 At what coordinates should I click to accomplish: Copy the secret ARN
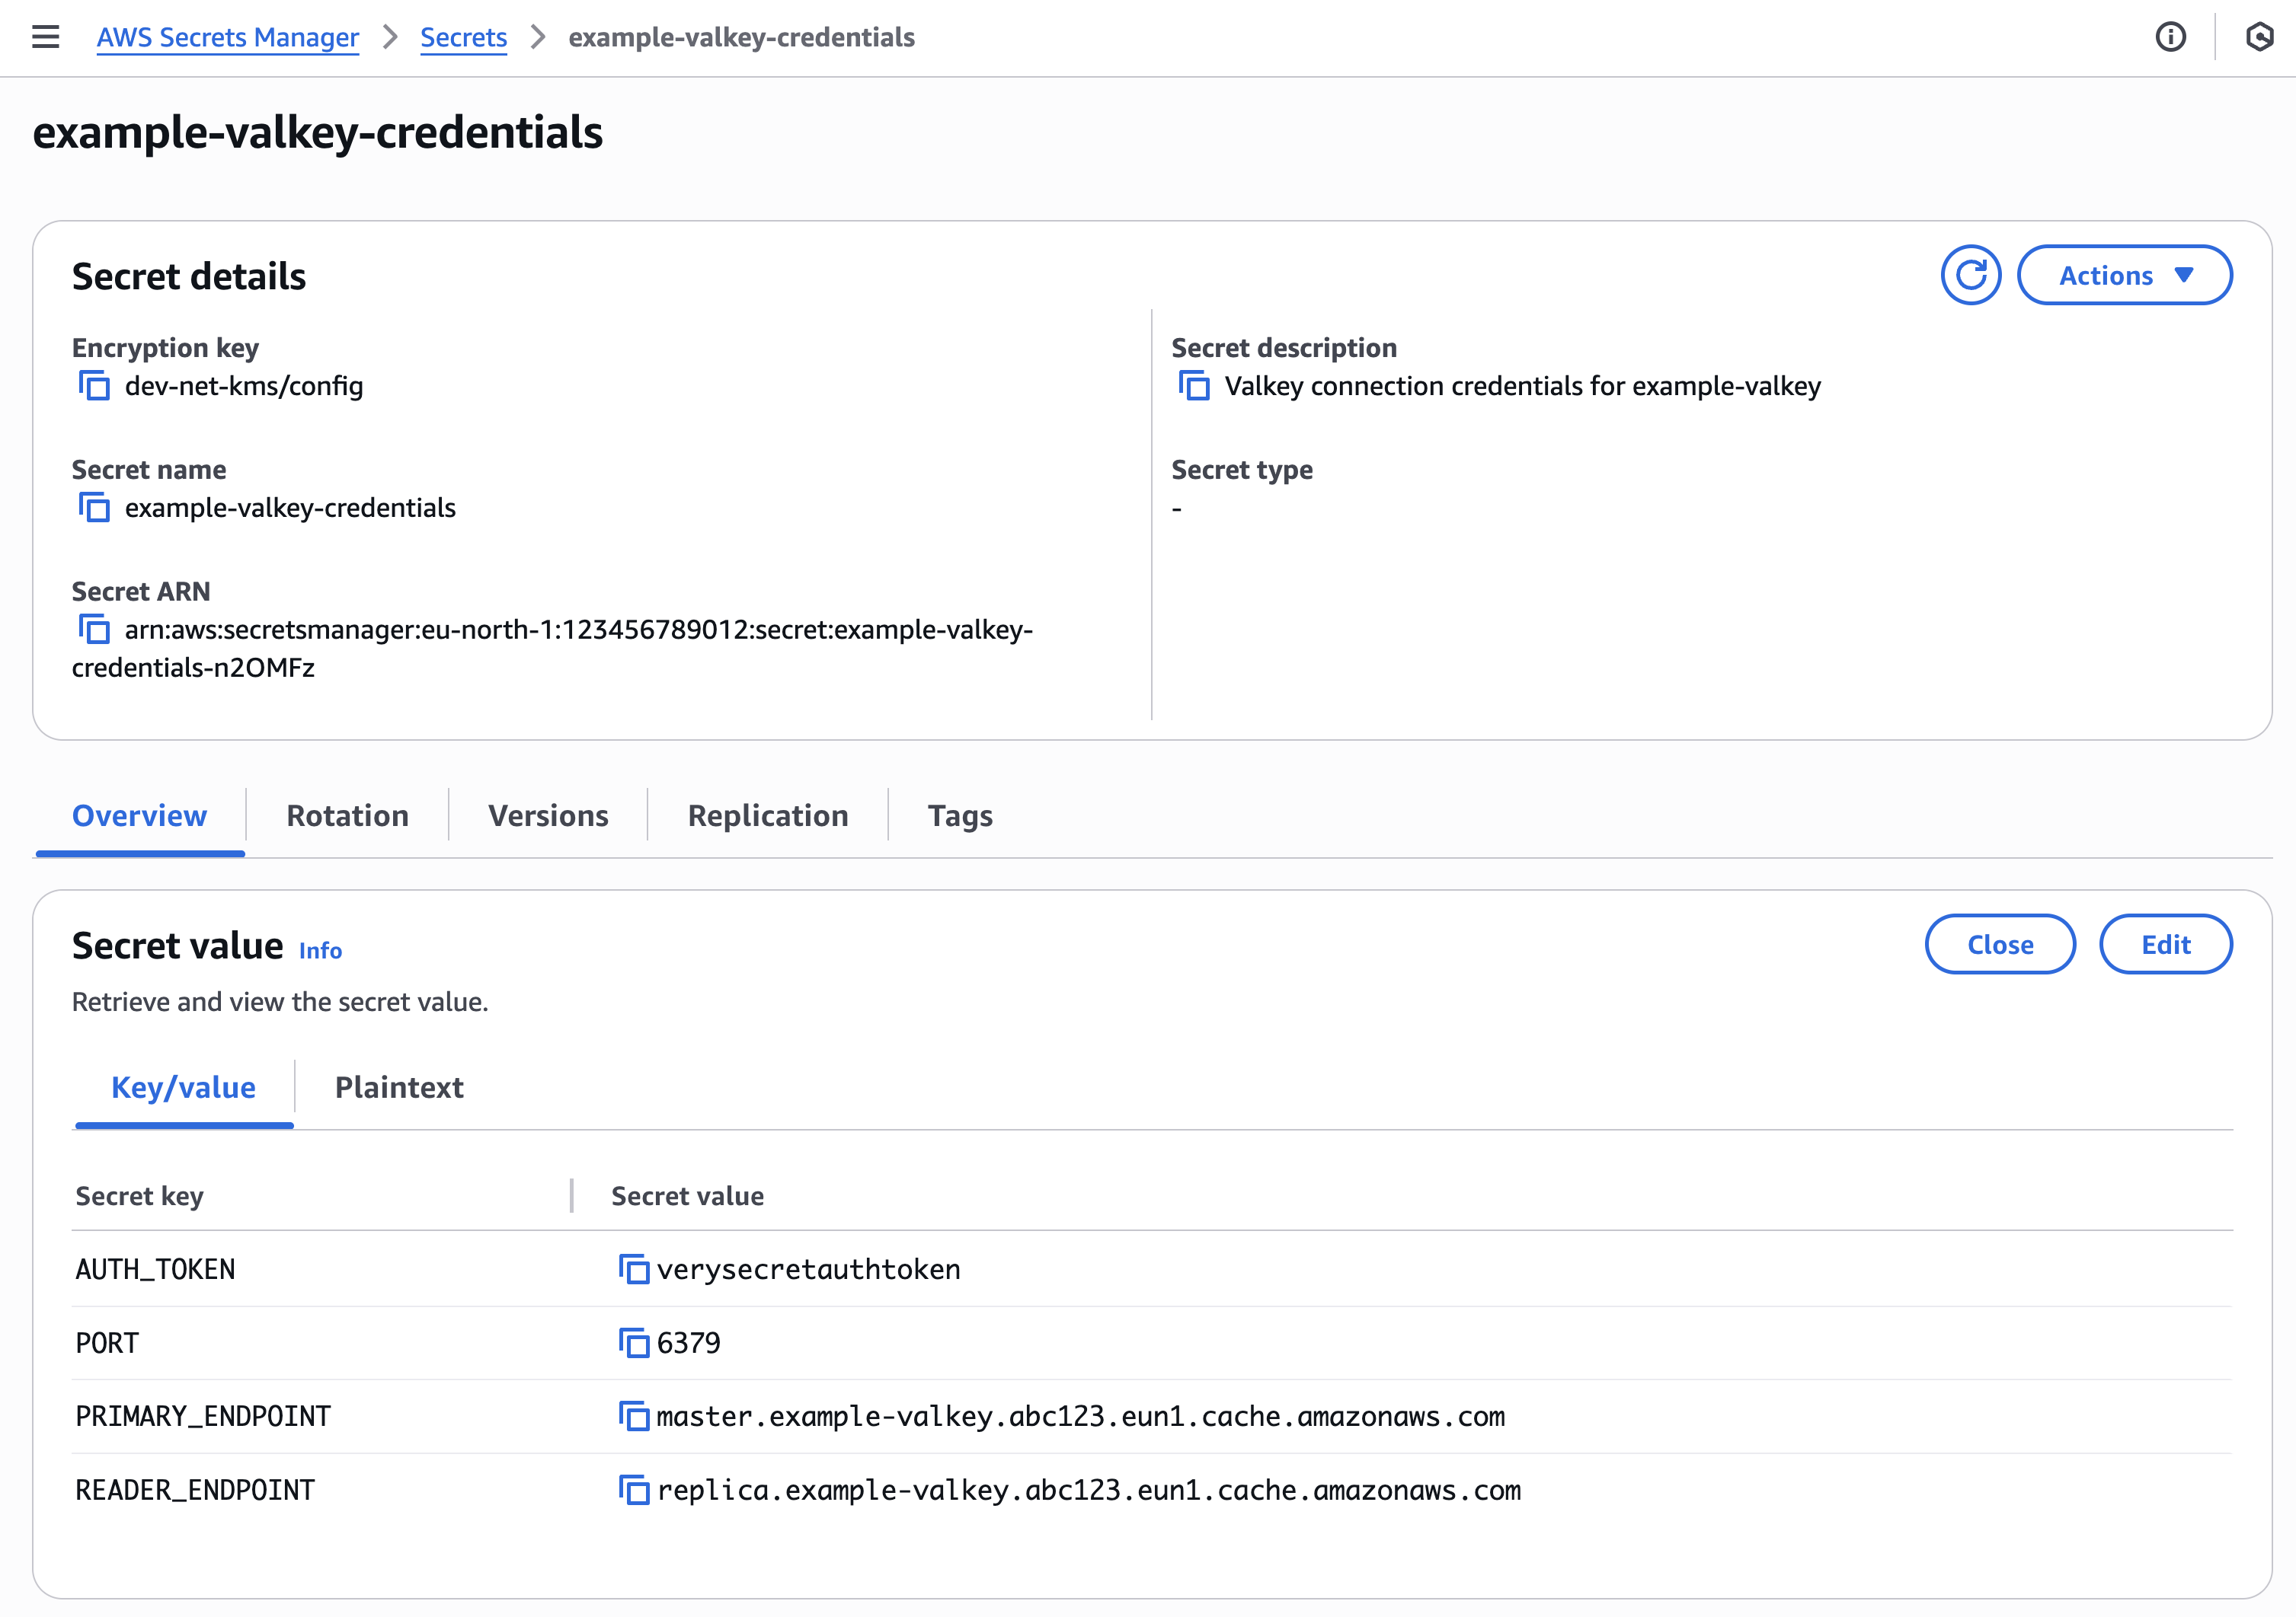[95, 630]
